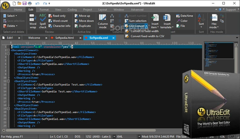Click the UltraEdit application logo button
The height and width of the screenshot is (139, 240).
pos(5,6)
